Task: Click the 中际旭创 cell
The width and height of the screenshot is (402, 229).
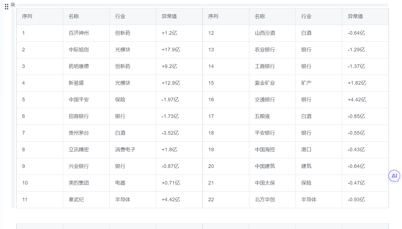Action: point(79,50)
